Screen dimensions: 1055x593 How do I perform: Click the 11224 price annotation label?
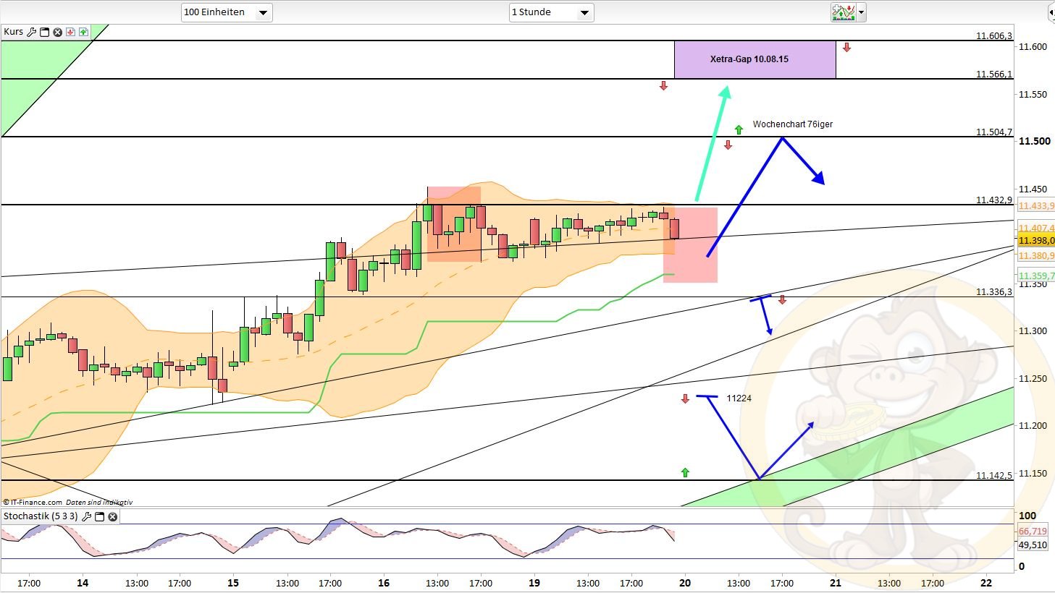coord(739,398)
